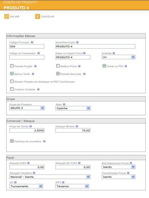
Task: Uncheck the Aplicar Tarifa checkbox
Action: pos(12,74)
